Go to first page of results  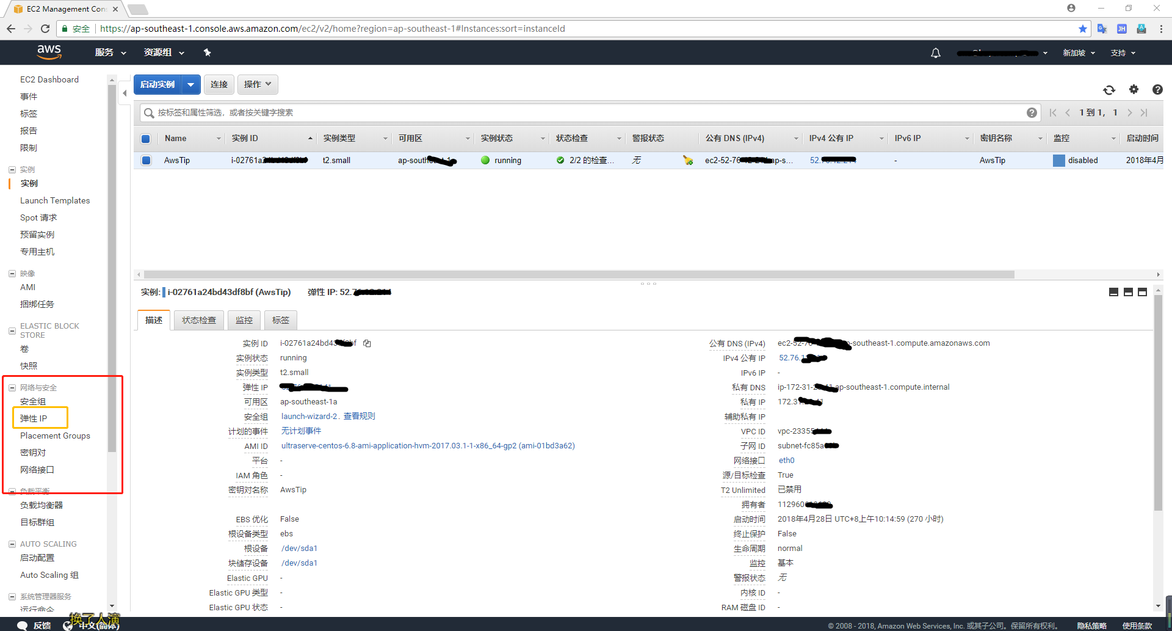pos(1053,112)
